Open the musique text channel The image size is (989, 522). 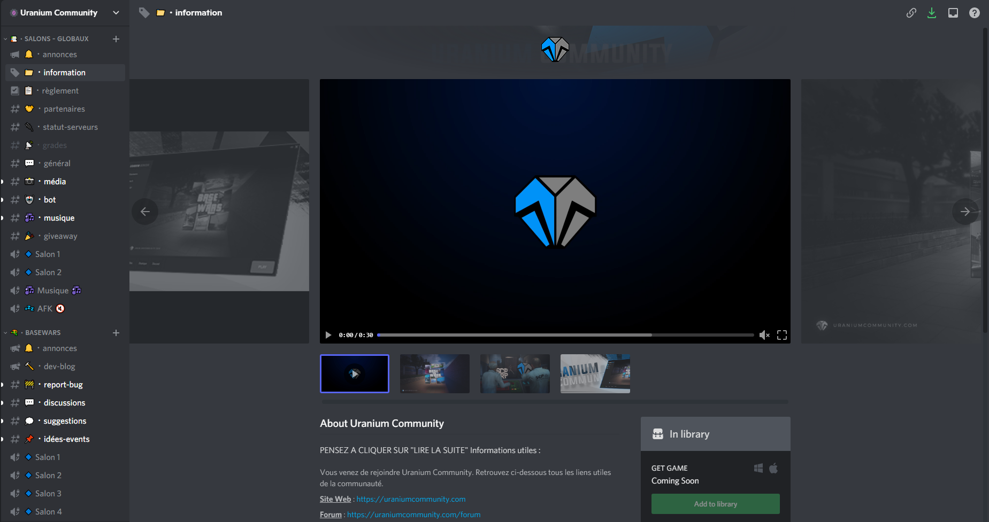point(65,218)
